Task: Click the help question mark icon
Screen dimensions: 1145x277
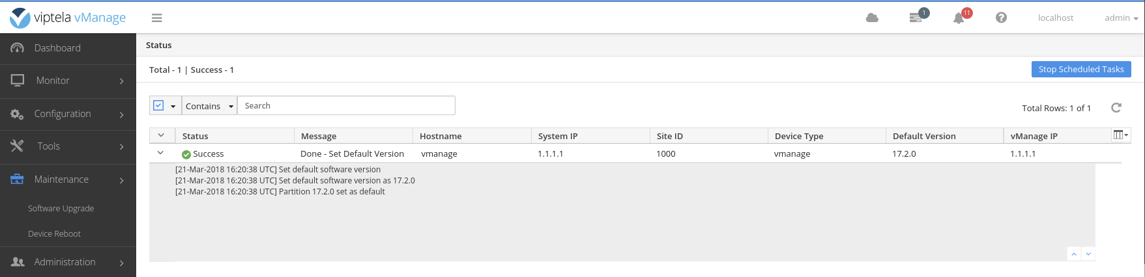Action: pos(1001,18)
